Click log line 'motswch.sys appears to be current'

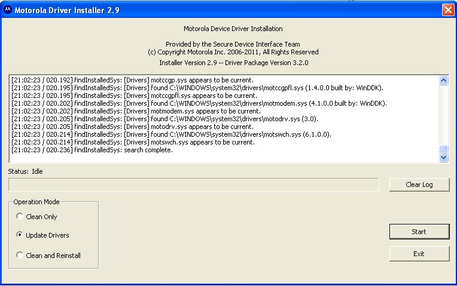133,142
